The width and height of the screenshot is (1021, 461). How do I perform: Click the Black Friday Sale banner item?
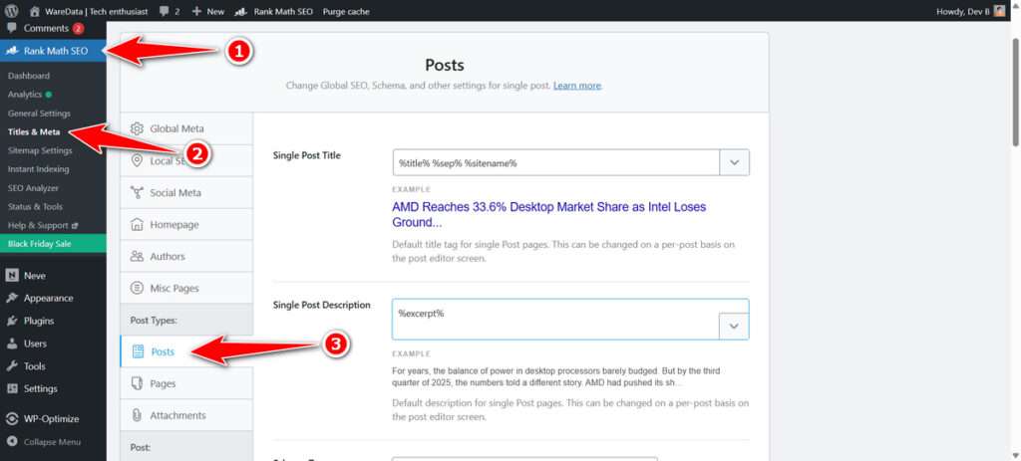53,244
